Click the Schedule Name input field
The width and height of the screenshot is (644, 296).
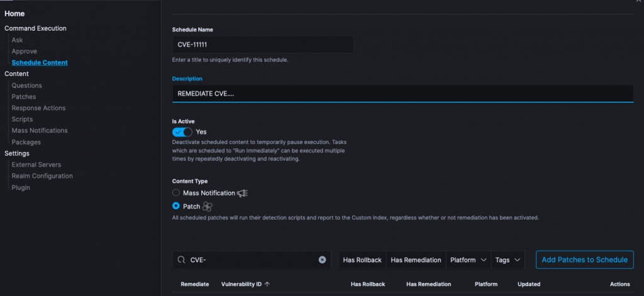262,45
